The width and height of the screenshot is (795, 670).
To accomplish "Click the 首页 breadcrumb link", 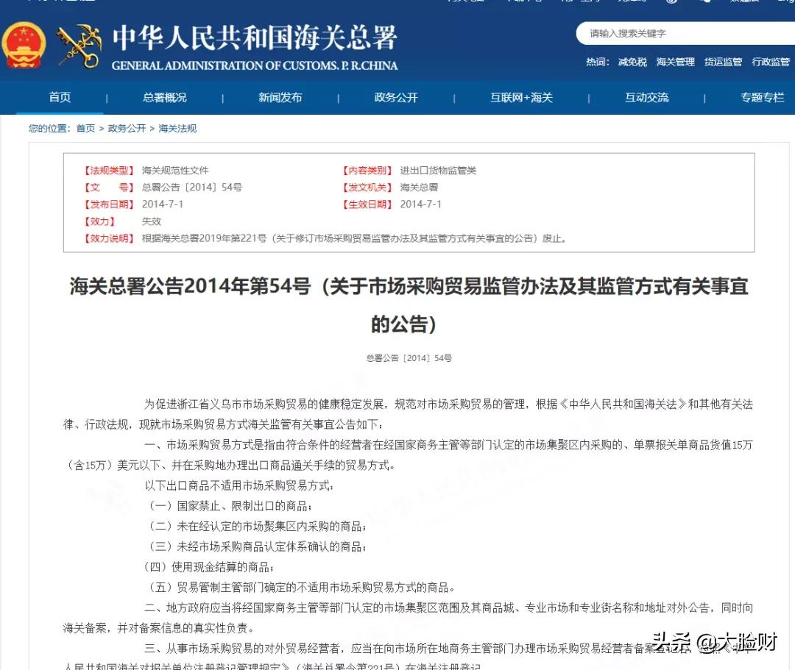I will (x=85, y=127).
